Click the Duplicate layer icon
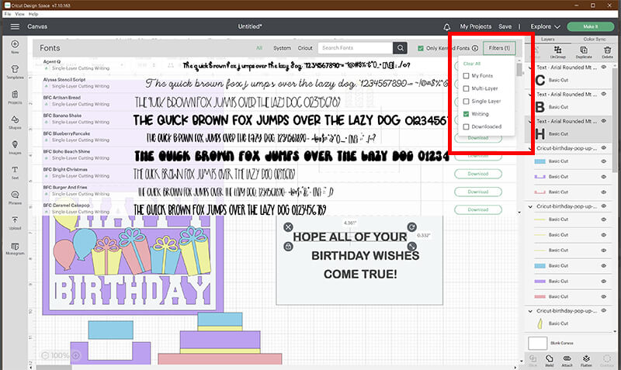 [584, 50]
